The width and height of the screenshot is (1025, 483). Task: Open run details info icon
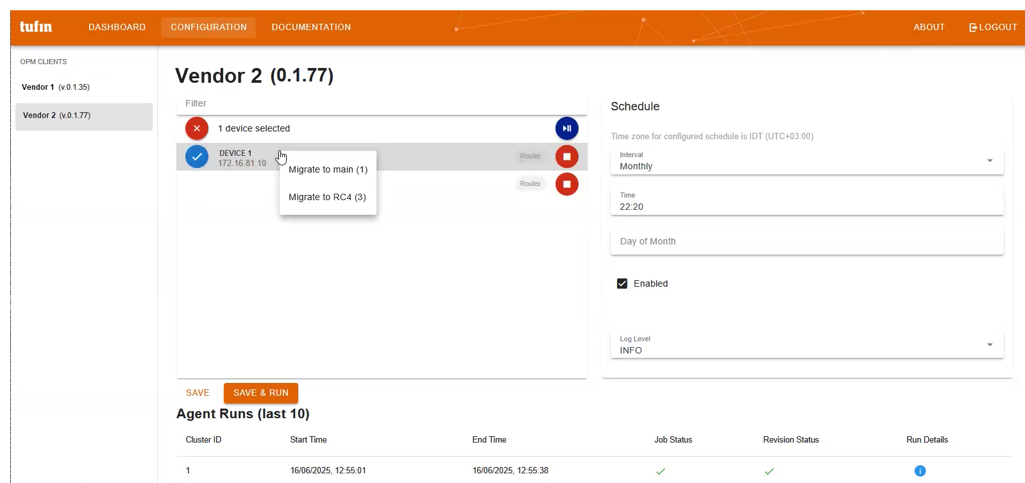(x=919, y=471)
